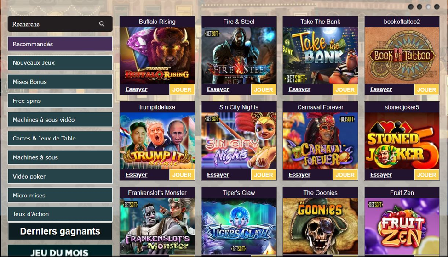Open the Stoned Joker 5 game thumbnail
This screenshot has width=448, height=257.
click(402, 141)
